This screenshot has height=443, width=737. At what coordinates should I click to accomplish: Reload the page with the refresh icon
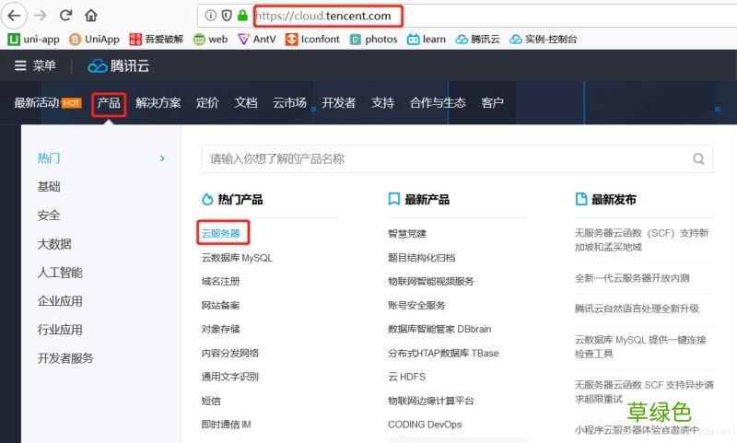point(65,16)
